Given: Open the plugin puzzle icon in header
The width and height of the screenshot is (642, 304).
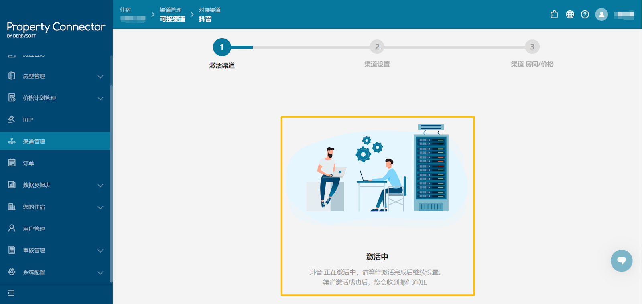Looking at the screenshot, I should pyautogui.click(x=554, y=14).
